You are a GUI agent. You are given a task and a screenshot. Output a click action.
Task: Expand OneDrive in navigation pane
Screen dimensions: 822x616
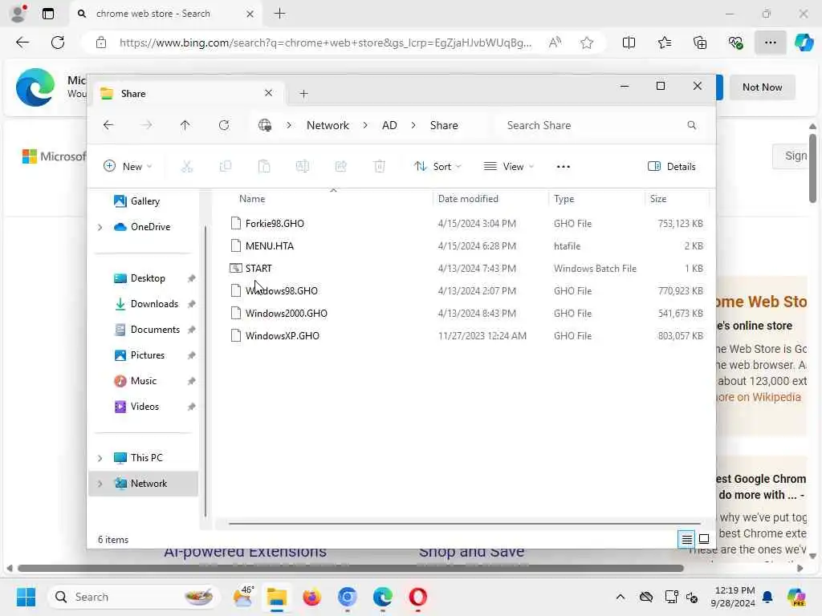click(x=100, y=227)
